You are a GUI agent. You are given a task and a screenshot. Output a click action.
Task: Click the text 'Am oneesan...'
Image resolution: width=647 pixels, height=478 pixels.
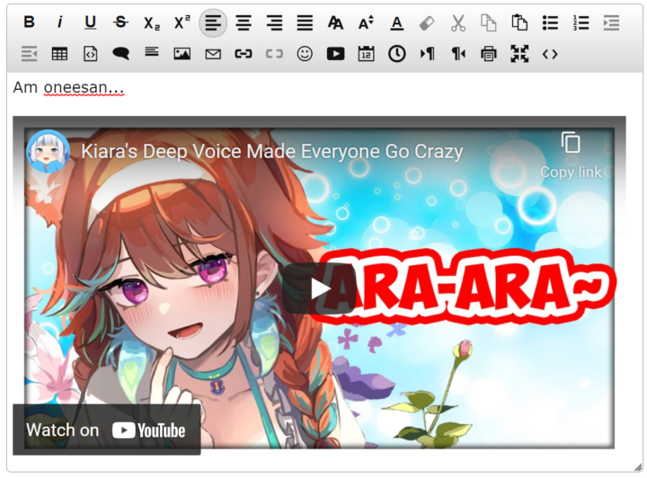68,87
